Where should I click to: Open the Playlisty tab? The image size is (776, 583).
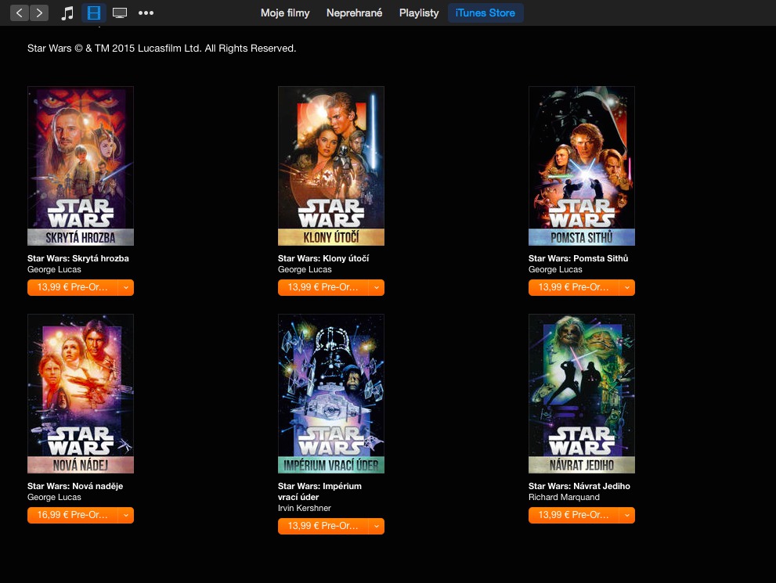coord(419,13)
